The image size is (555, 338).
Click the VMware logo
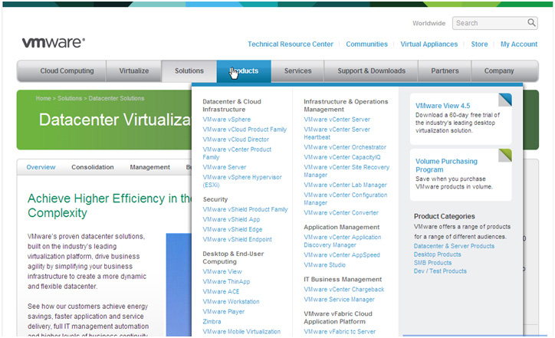tap(53, 43)
